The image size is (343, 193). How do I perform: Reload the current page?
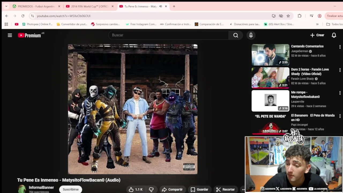click(23, 16)
